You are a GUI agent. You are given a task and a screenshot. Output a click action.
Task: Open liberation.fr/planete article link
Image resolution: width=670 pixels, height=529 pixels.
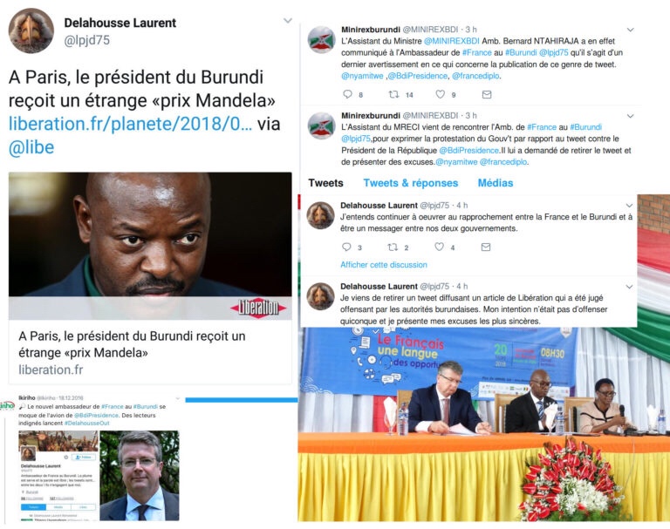point(130,125)
